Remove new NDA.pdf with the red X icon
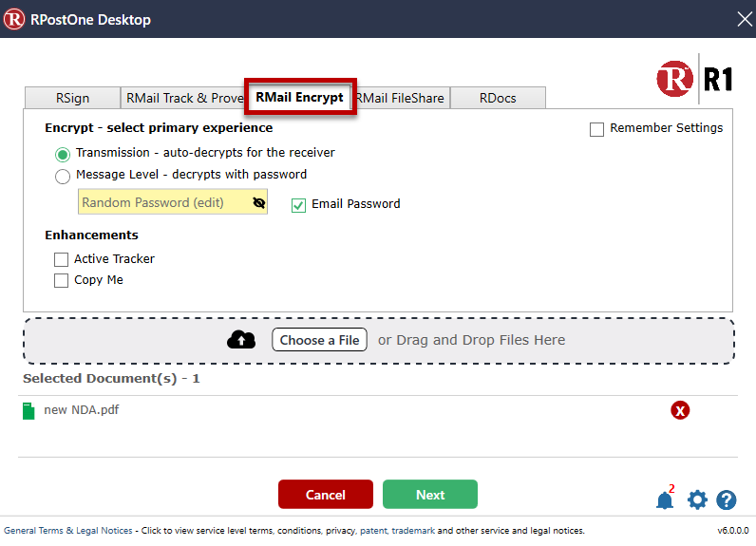Screen dimensions: 756x546 click(x=680, y=410)
